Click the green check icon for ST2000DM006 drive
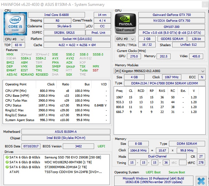209x186 pixels. 7,167
